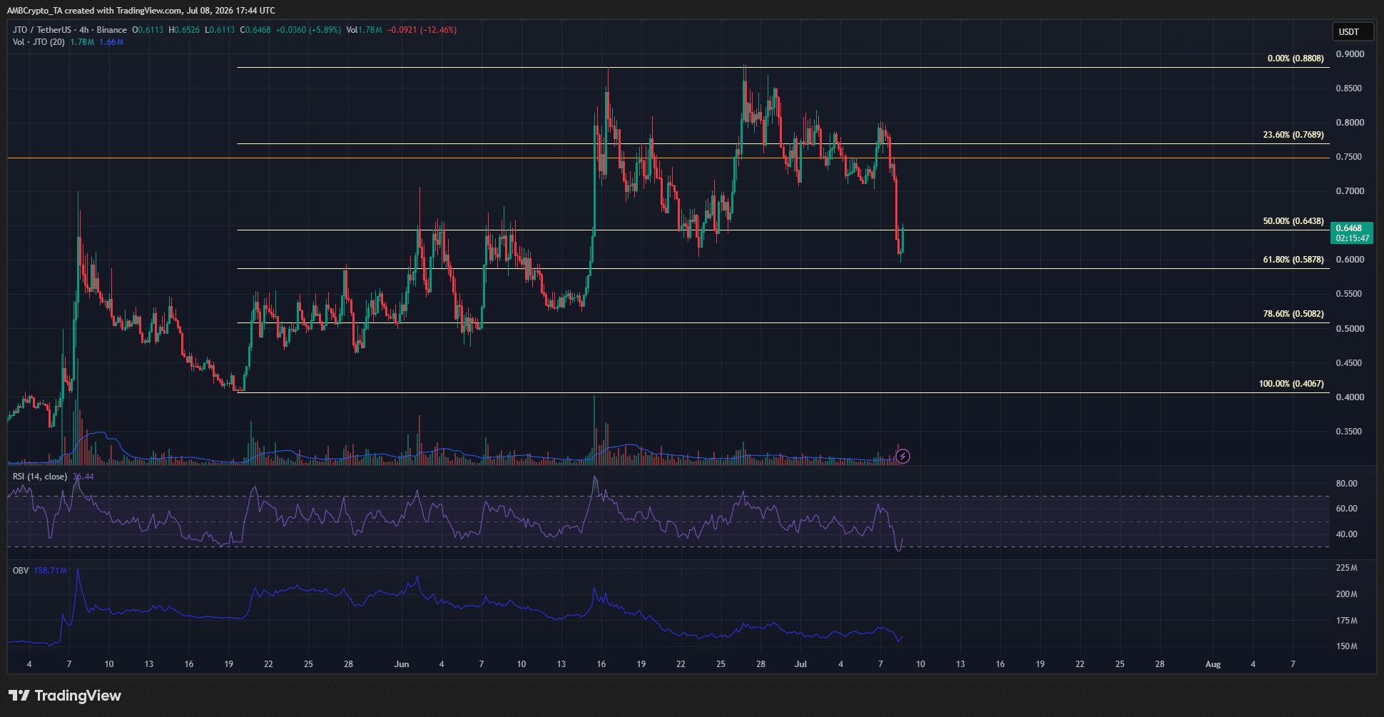Click the 0.3500 price axis value
The image size is (1384, 717).
click(1350, 432)
